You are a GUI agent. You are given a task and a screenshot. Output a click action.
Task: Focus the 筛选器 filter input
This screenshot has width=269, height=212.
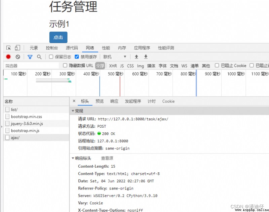[x=31, y=66]
